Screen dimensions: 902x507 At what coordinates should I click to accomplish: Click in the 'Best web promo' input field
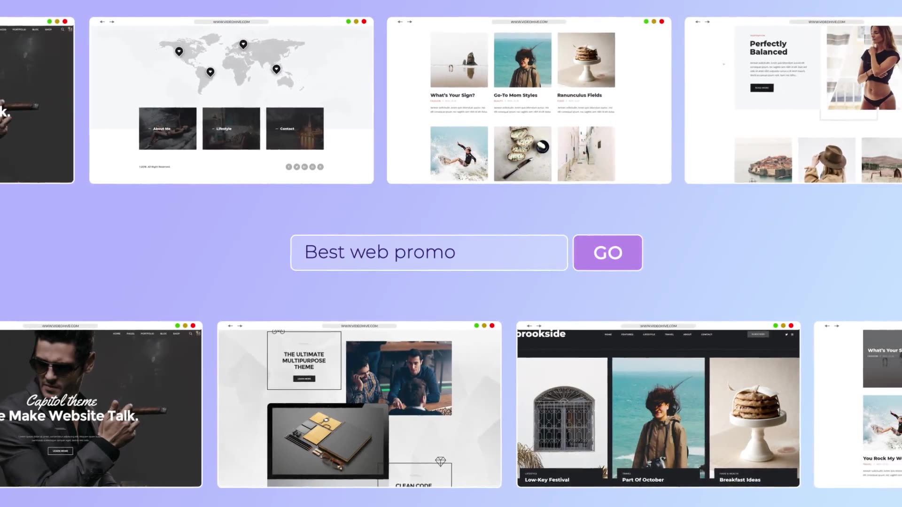tap(429, 252)
